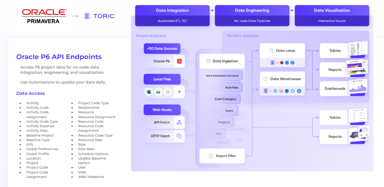Viewport: 384px width, 187px height.
Task: Click the Oracle P6 API Endpoints heading
Action: [x=59, y=57]
